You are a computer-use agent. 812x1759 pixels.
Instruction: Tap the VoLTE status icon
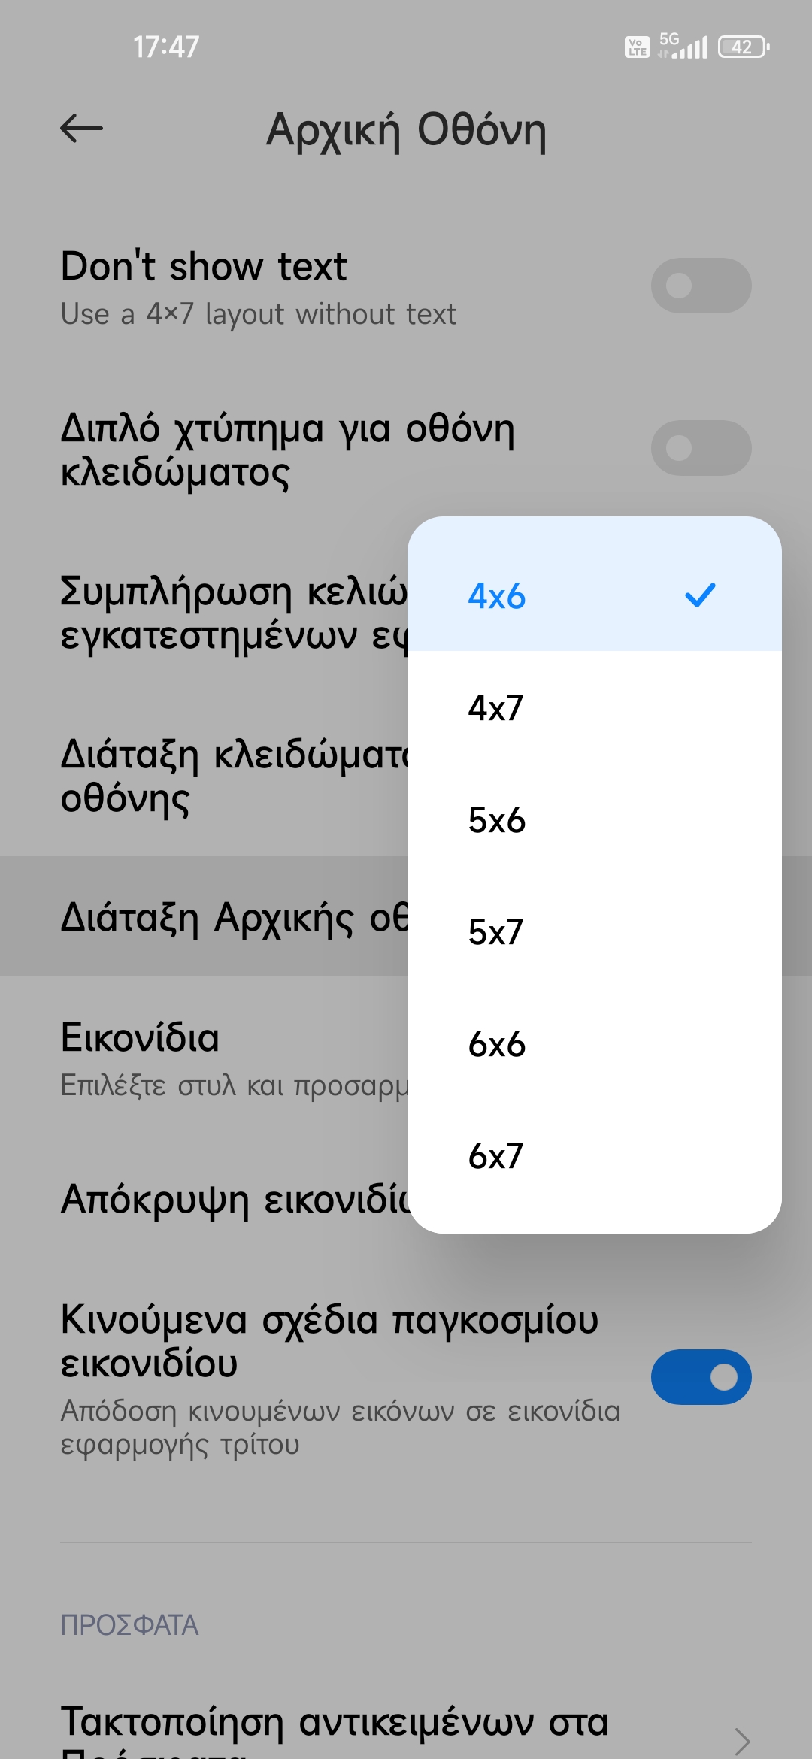pos(638,47)
